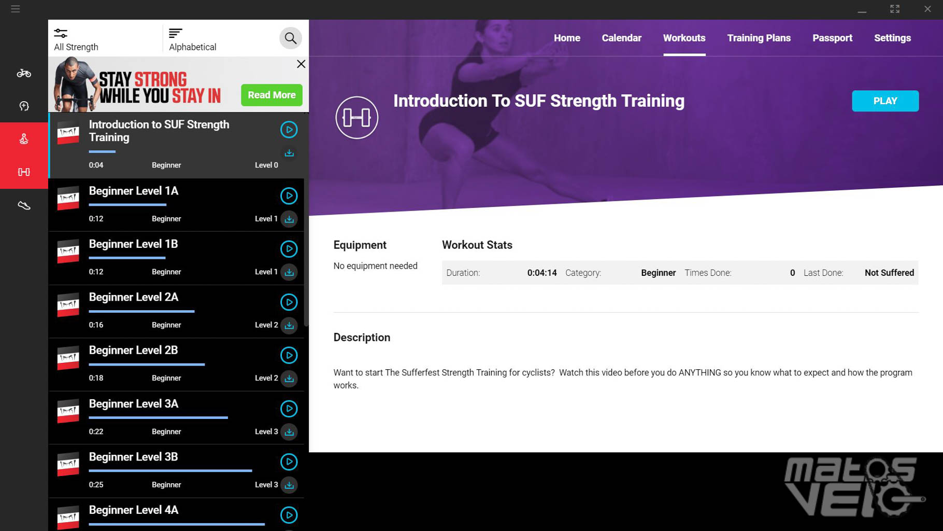Select the cycling workouts sidebar icon
943x531 pixels.
pos(24,73)
